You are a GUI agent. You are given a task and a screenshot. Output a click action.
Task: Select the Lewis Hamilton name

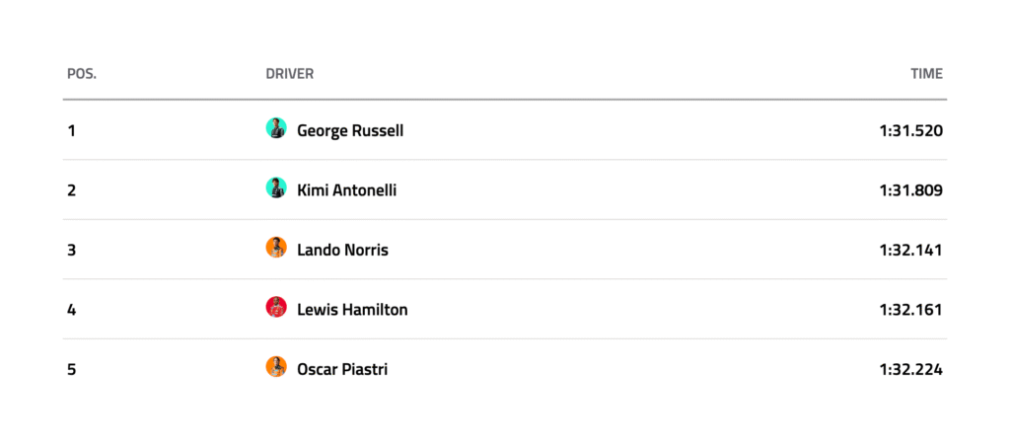click(351, 309)
